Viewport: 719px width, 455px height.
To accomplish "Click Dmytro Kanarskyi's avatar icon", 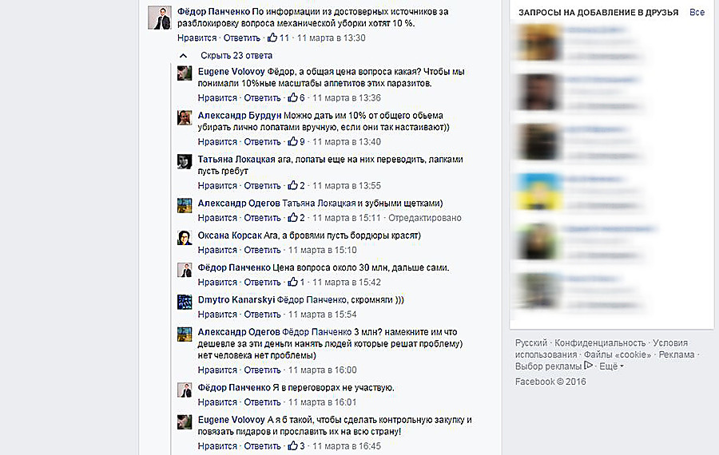I will (185, 302).
